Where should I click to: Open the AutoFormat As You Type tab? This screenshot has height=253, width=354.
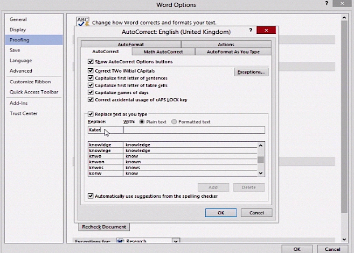click(x=233, y=52)
